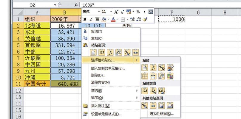241x119 pixels.
Task: Click formula bar showing 16867
Action: (160, 5)
